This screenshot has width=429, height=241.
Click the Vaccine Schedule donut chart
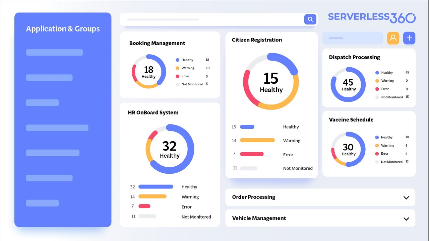point(348,149)
